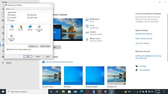The height and width of the screenshot is (94, 168).
Task: Launch Microsoft Edge from the taskbar
Action: [x=81, y=92]
